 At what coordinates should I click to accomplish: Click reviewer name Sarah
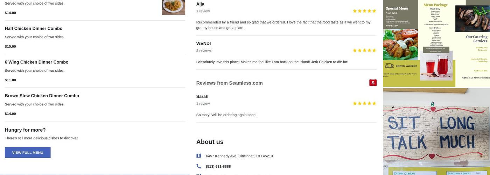(x=202, y=97)
